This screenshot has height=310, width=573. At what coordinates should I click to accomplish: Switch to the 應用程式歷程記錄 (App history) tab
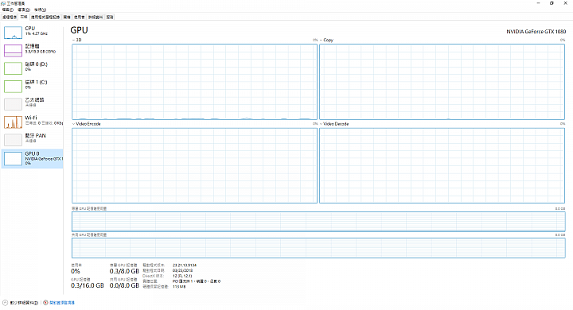[45, 17]
